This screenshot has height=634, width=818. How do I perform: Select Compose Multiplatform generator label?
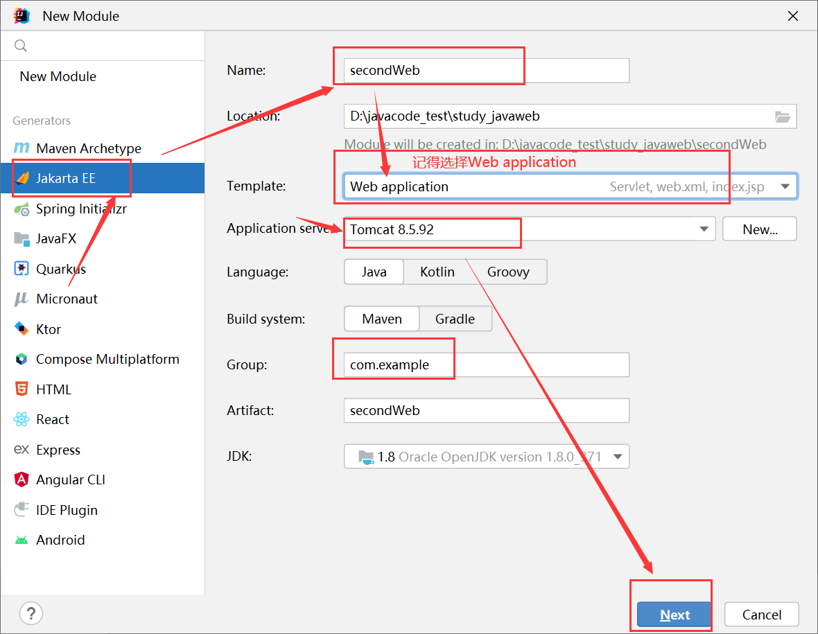tap(107, 359)
